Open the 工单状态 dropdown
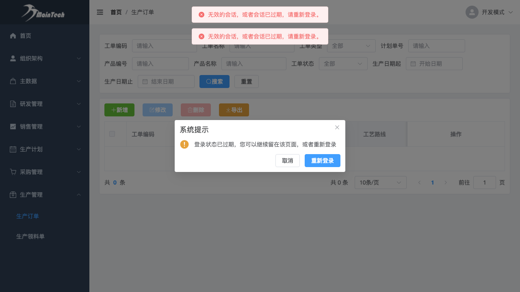Image resolution: width=520 pixels, height=292 pixels. (x=343, y=64)
